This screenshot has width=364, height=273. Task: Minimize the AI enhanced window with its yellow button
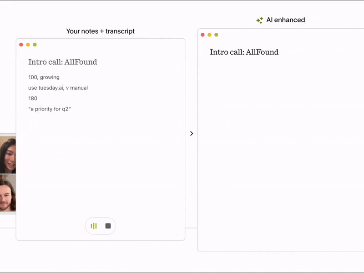[x=209, y=35]
